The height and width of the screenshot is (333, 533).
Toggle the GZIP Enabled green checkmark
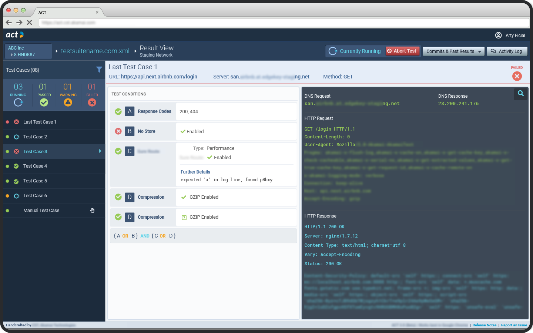click(x=184, y=197)
